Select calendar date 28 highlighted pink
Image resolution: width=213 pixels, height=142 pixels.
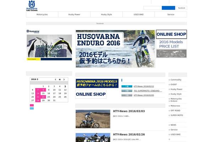[38, 100]
